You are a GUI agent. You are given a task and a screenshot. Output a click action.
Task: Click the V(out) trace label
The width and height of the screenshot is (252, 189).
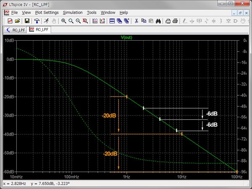point(126,37)
